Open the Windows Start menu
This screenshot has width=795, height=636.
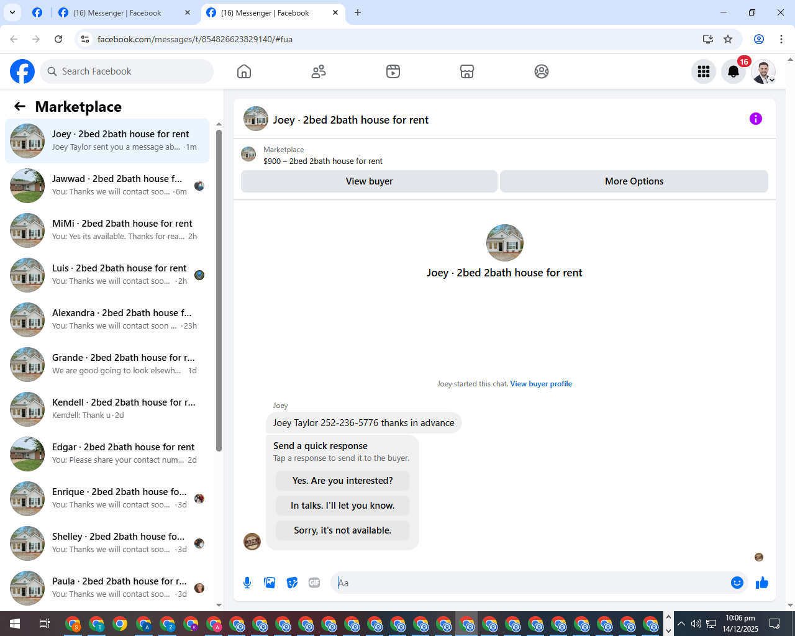(x=15, y=624)
